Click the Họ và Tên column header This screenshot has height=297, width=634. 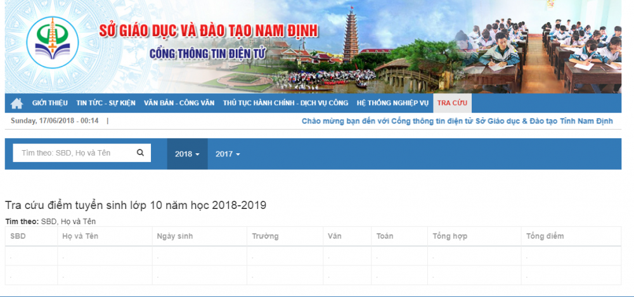[80, 236]
